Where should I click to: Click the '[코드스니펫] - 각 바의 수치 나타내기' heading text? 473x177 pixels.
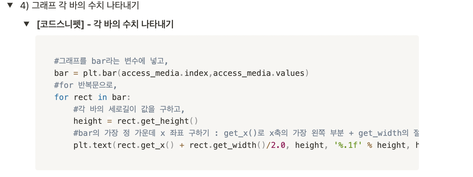click(105, 24)
